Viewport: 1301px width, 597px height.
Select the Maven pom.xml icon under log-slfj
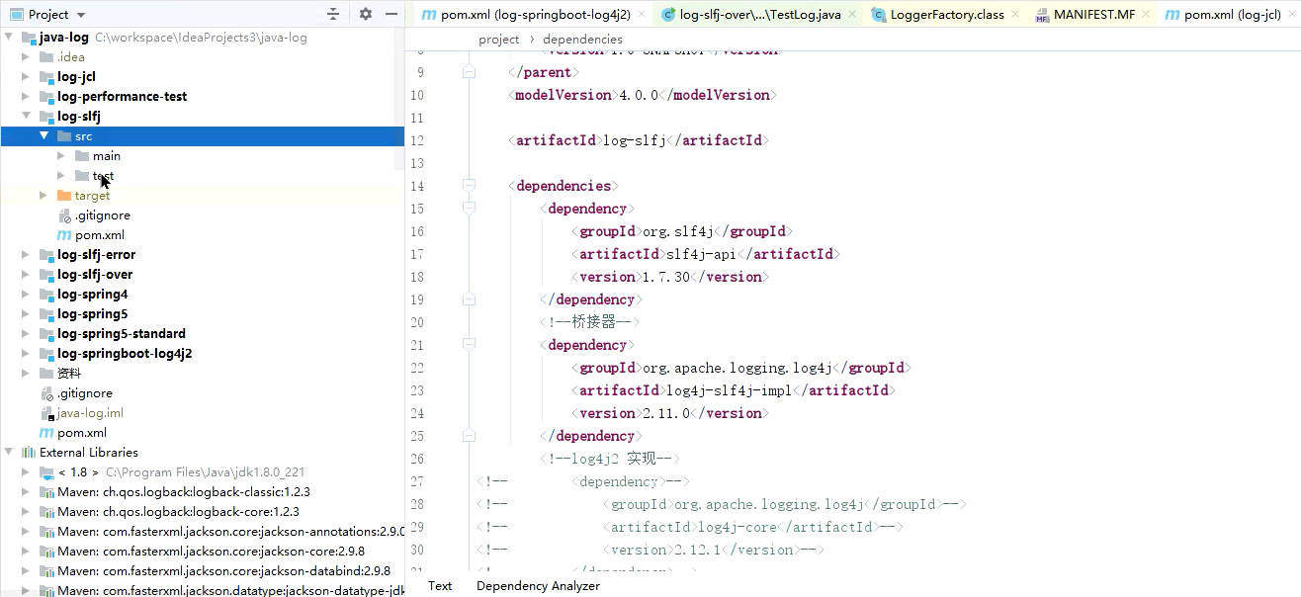pos(64,235)
